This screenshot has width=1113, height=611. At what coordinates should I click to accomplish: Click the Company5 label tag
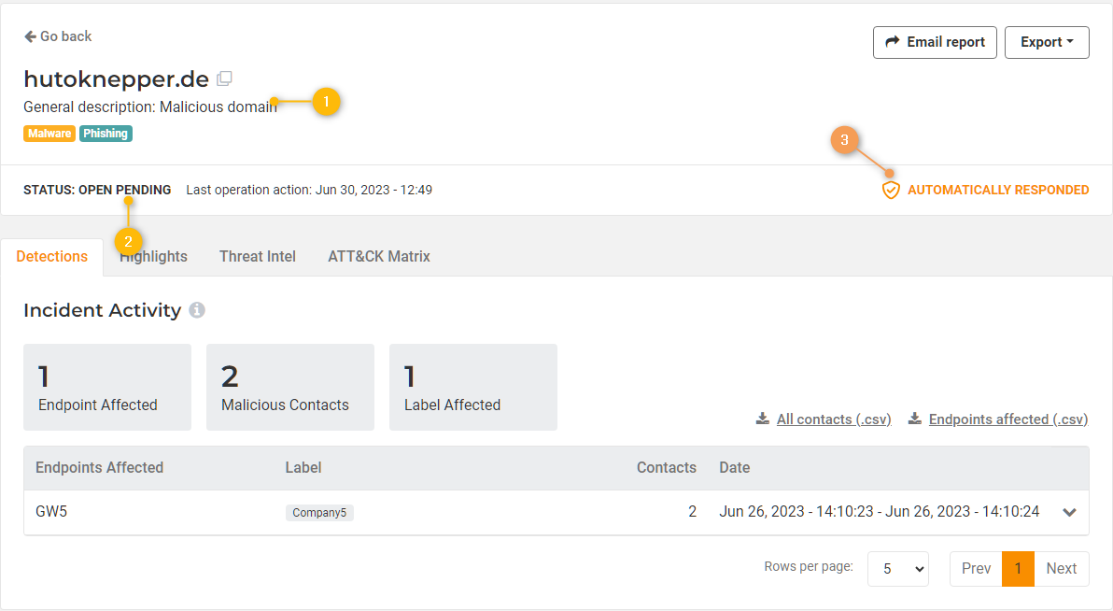pyautogui.click(x=319, y=513)
